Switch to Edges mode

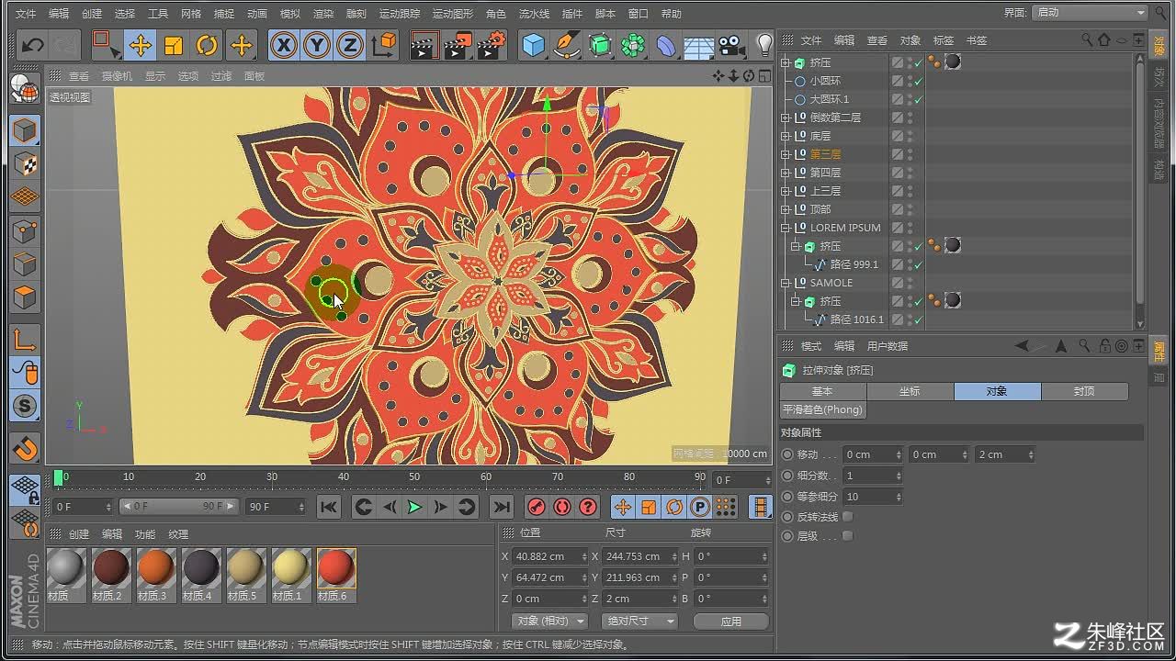tap(25, 263)
